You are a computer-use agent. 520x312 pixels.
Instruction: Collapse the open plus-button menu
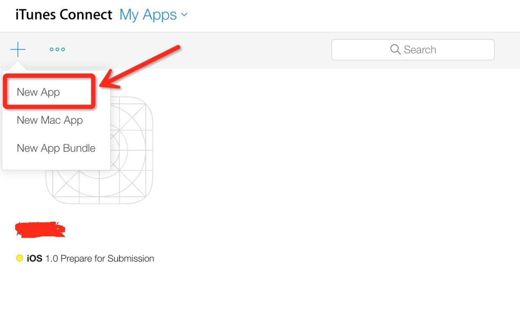[x=18, y=49]
